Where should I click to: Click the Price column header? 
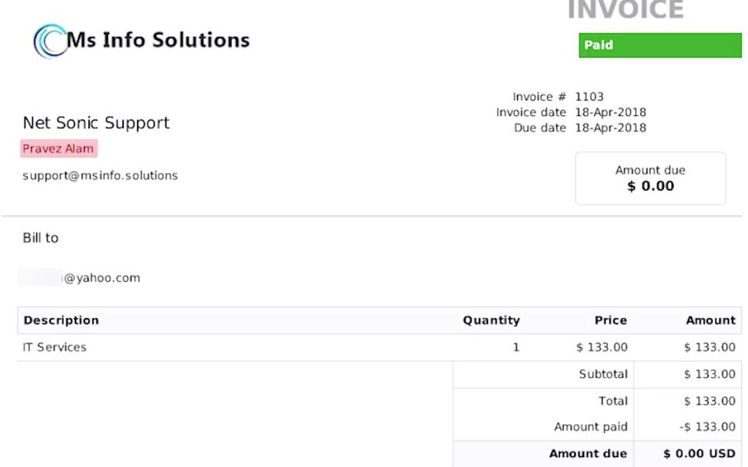(610, 320)
